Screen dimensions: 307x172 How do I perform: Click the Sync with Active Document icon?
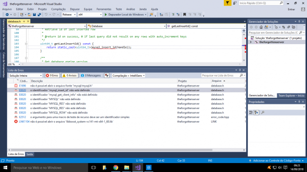click(283, 27)
